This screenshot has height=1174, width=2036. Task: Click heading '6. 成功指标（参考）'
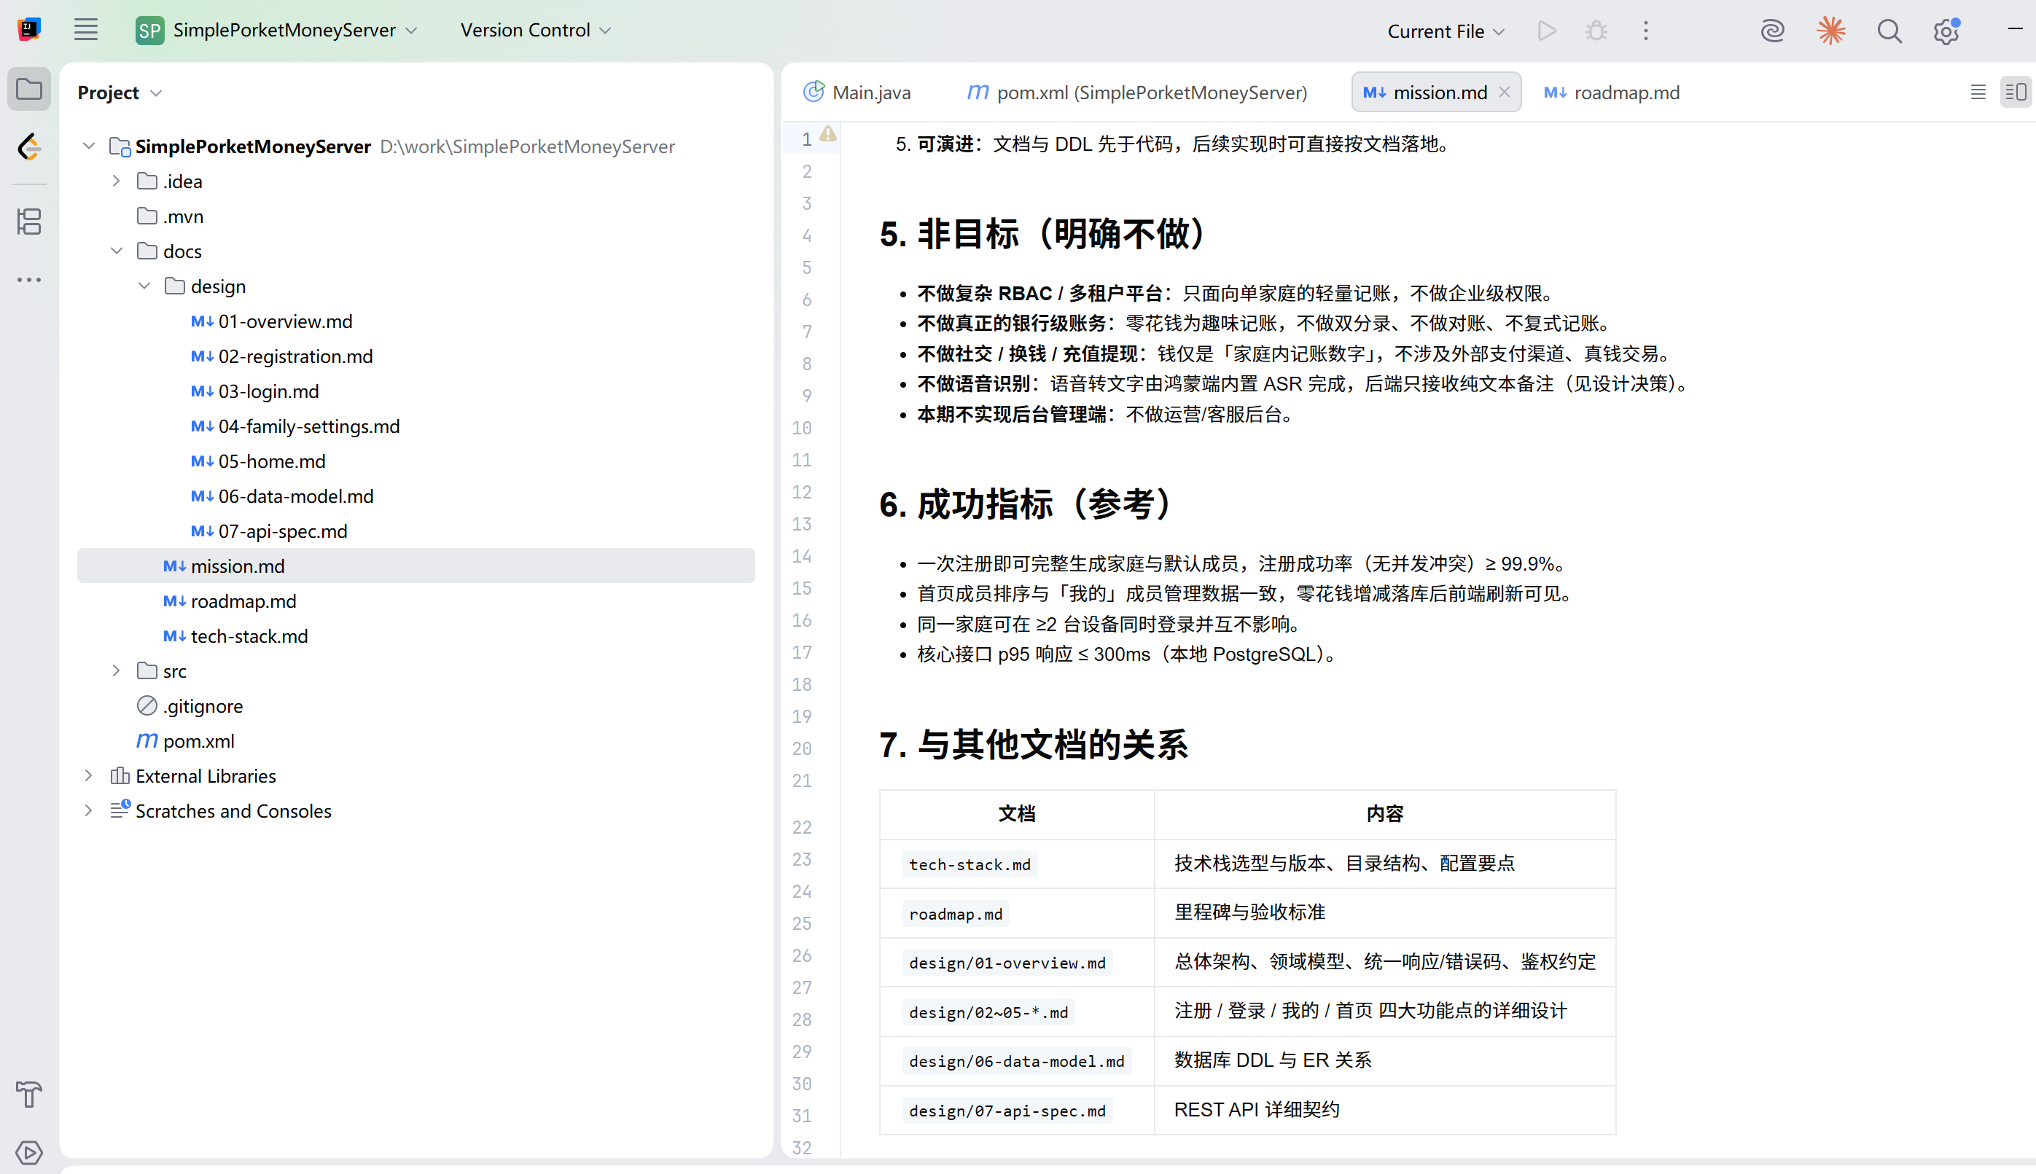pyautogui.click(x=1029, y=504)
